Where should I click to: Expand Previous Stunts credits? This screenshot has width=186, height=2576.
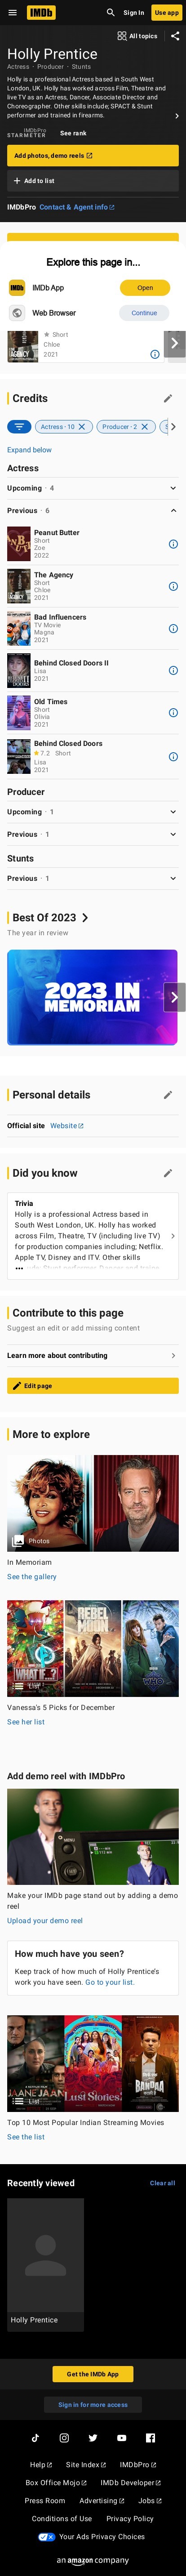click(x=93, y=878)
